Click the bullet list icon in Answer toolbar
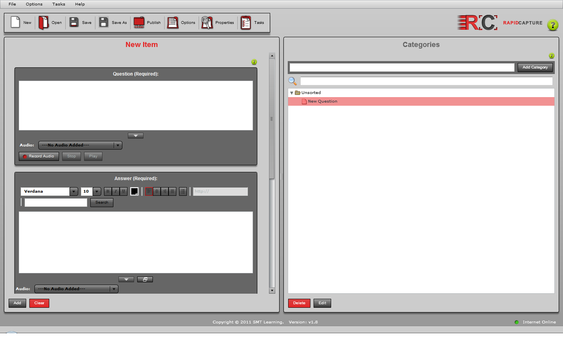Screen dimensions: 563x343 [183, 191]
